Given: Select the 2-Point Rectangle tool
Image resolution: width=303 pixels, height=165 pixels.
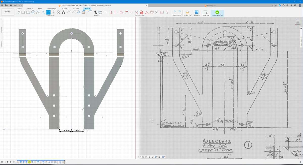Looking at the screenshot, I should pos(23,12).
